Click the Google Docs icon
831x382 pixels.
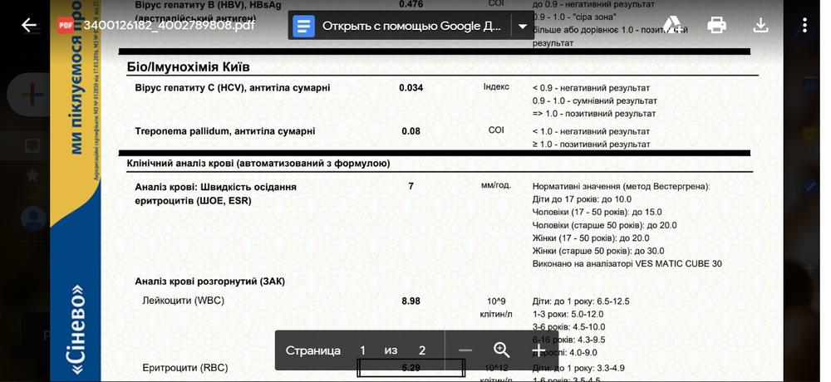coord(303,26)
